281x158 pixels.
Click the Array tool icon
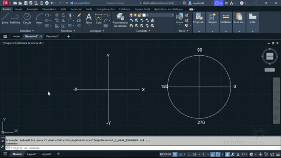[70, 26]
